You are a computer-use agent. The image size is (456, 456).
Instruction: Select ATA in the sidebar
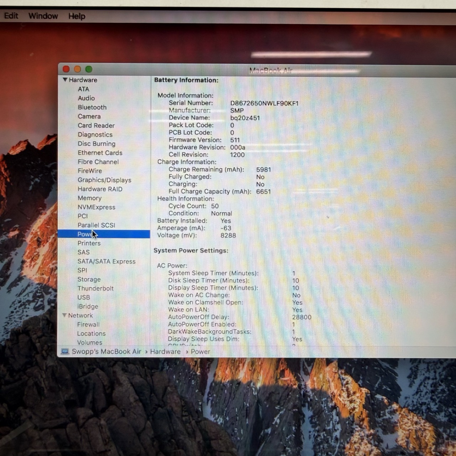click(83, 89)
